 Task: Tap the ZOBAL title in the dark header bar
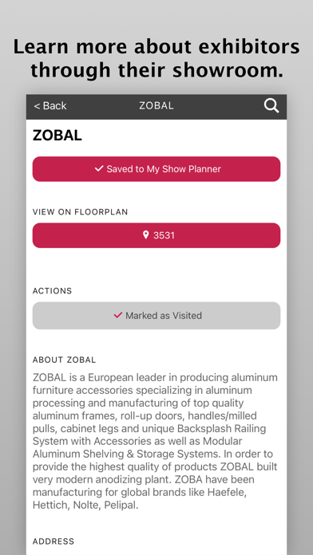(x=156, y=106)
